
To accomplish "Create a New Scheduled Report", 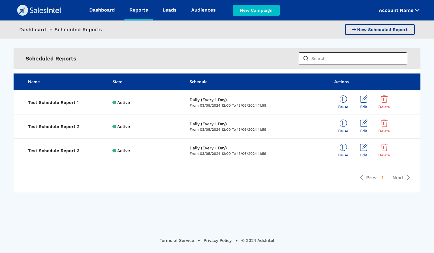I will (x=379, y=30).
